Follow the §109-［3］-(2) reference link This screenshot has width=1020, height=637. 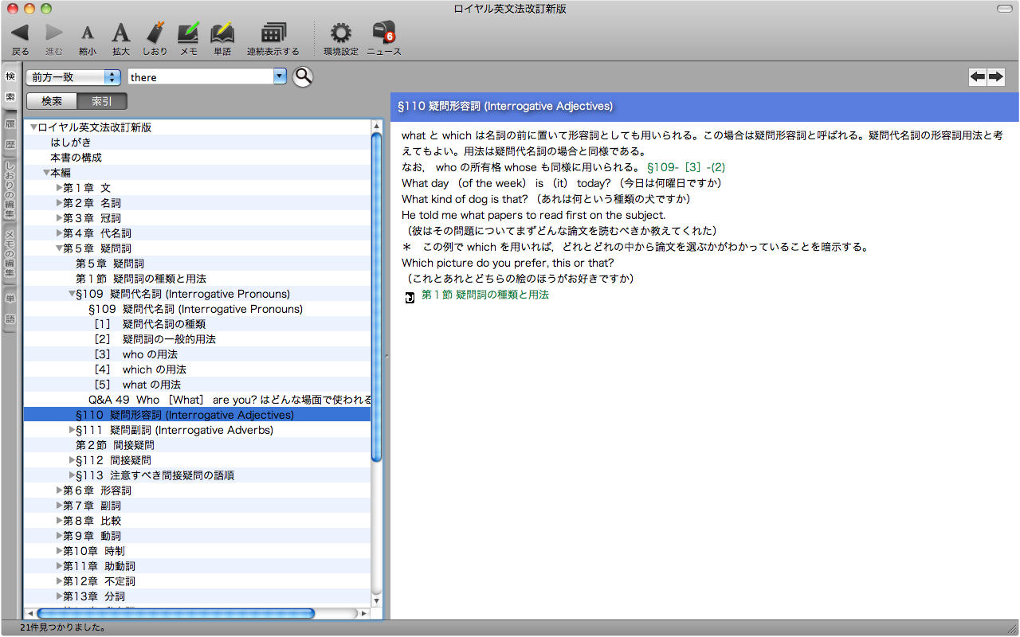[x=686, y=167]
